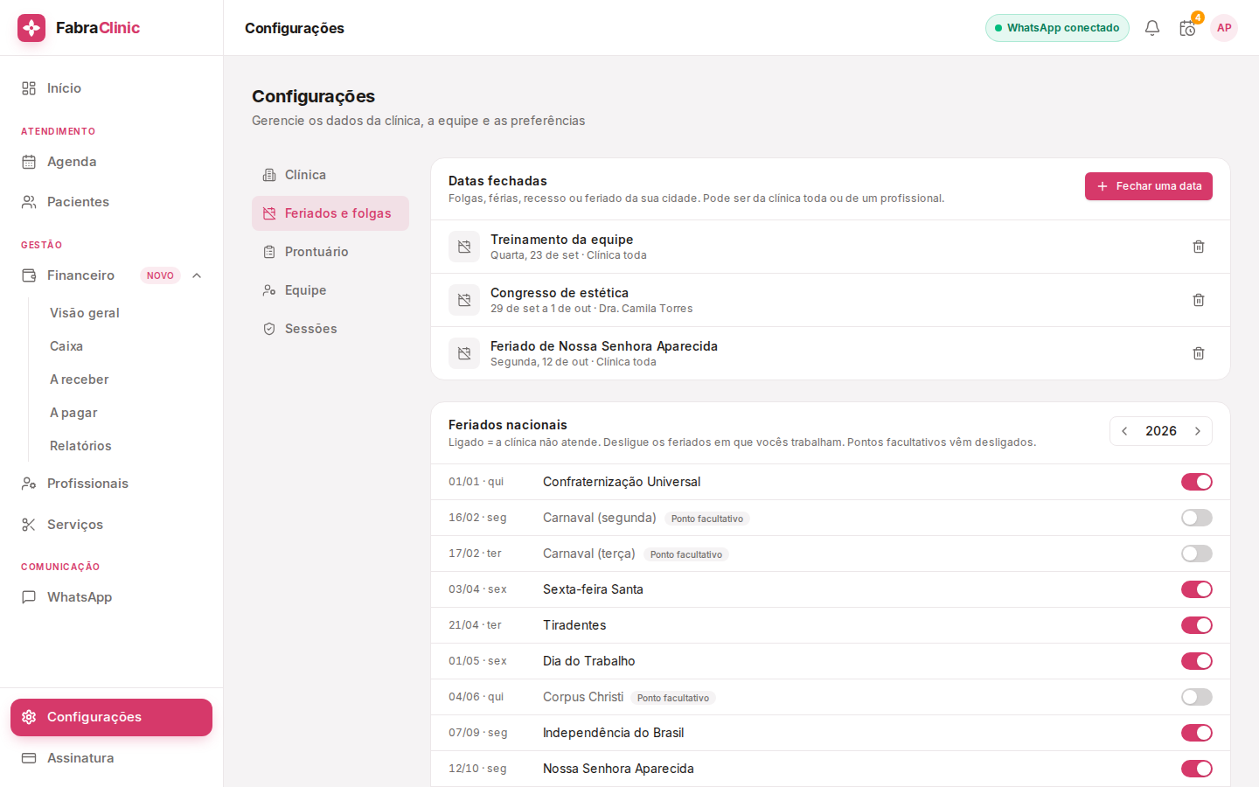Image resolution: width=1259 pixels, height=787 pixels.
Task: Click the calendar icon beside Congresso de estética
Action: pyautogui.click(x=464, y=300)
